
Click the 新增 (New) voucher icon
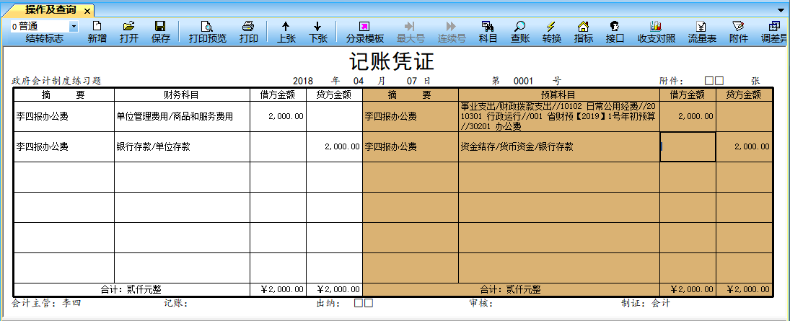click(97, 32)
